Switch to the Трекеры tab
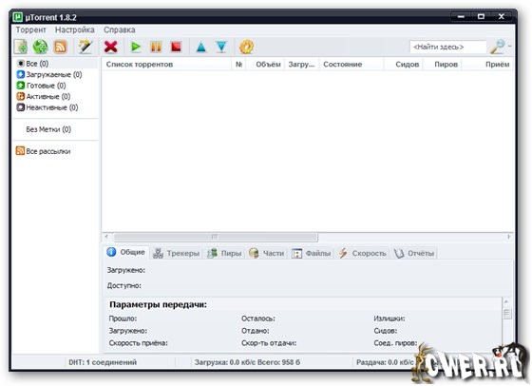Viewport: 532px width, 386px height. pos(177,253)
